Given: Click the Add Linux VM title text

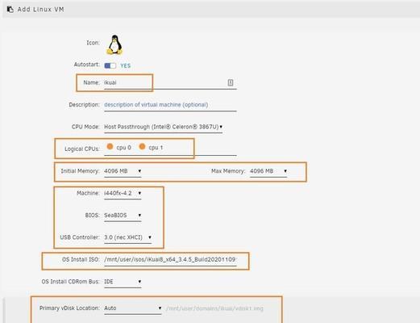Looking at the screenshot, I should 41,10.
